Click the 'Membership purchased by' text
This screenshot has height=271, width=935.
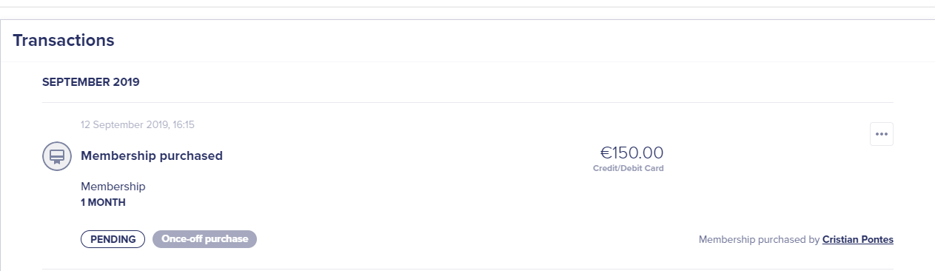[759, 240]
